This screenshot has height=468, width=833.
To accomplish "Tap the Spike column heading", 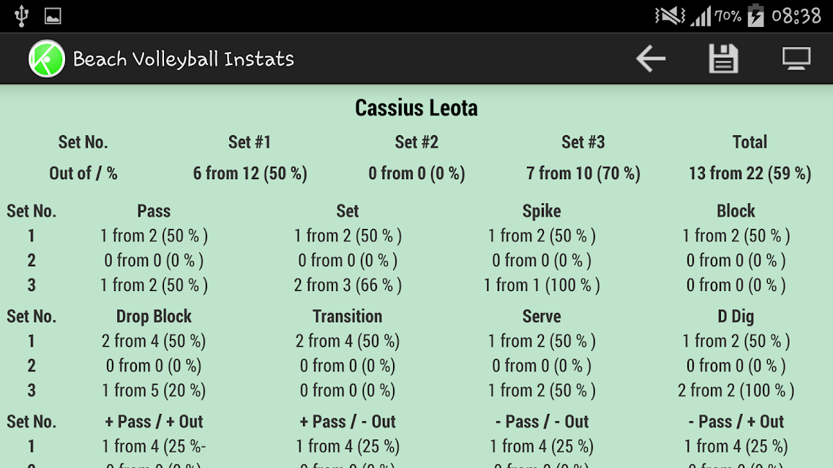I will (x=542, y=211).
